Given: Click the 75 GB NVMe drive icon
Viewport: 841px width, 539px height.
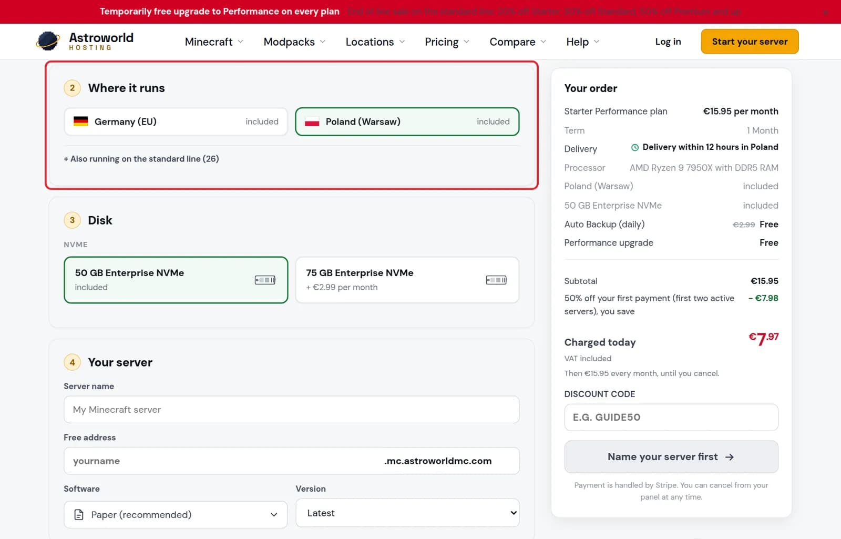Looking at the screenshot, I should [x=496, y=280].
